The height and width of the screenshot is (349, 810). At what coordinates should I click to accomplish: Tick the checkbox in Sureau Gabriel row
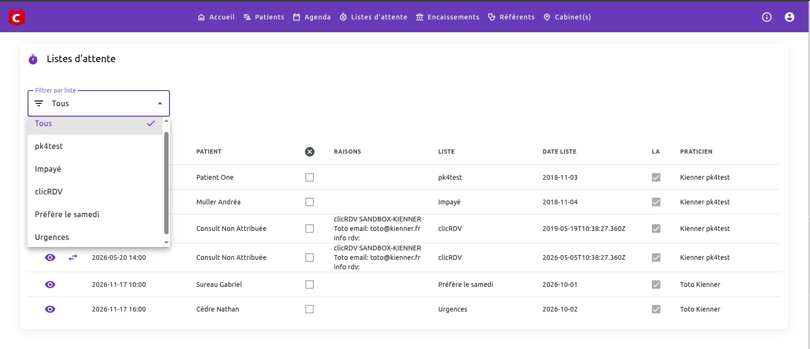click(310, 285)
